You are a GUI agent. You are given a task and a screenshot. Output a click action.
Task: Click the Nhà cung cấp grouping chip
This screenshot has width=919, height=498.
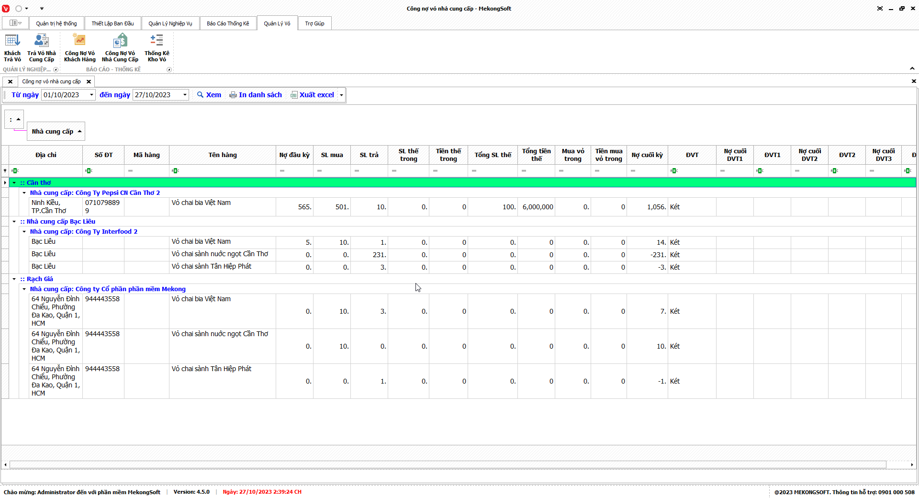53,131
